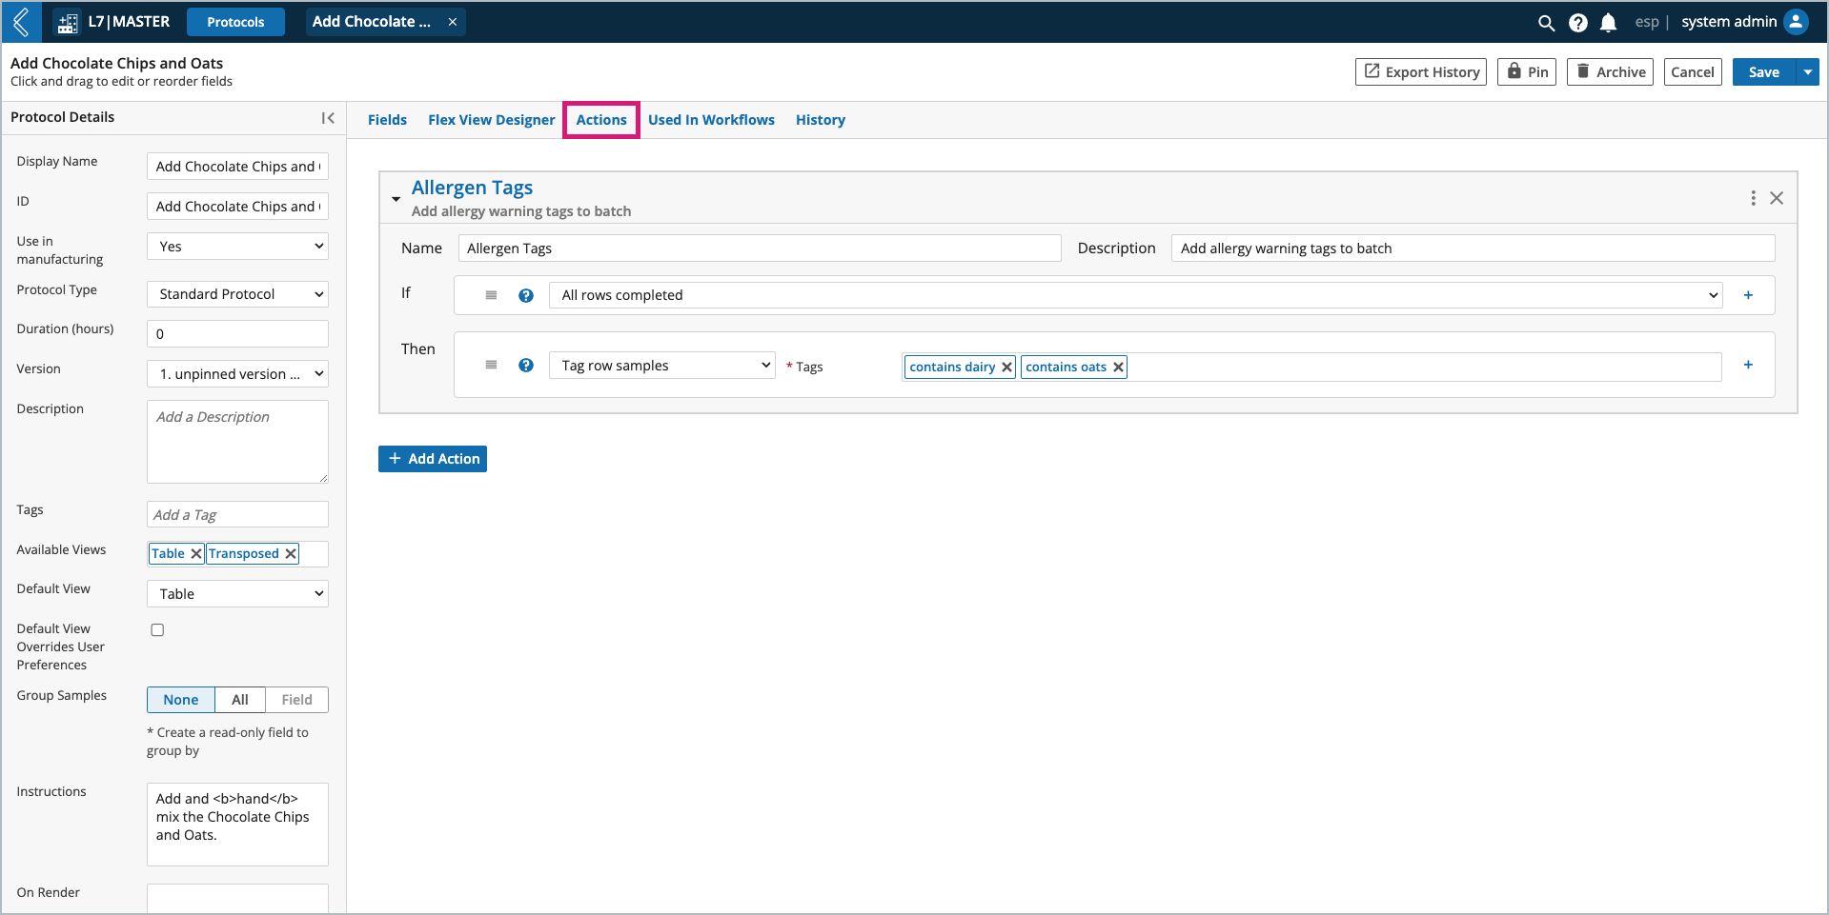Click the Export History button
The height and width of the screenshot is (915, 1829).
[1421, 71]
